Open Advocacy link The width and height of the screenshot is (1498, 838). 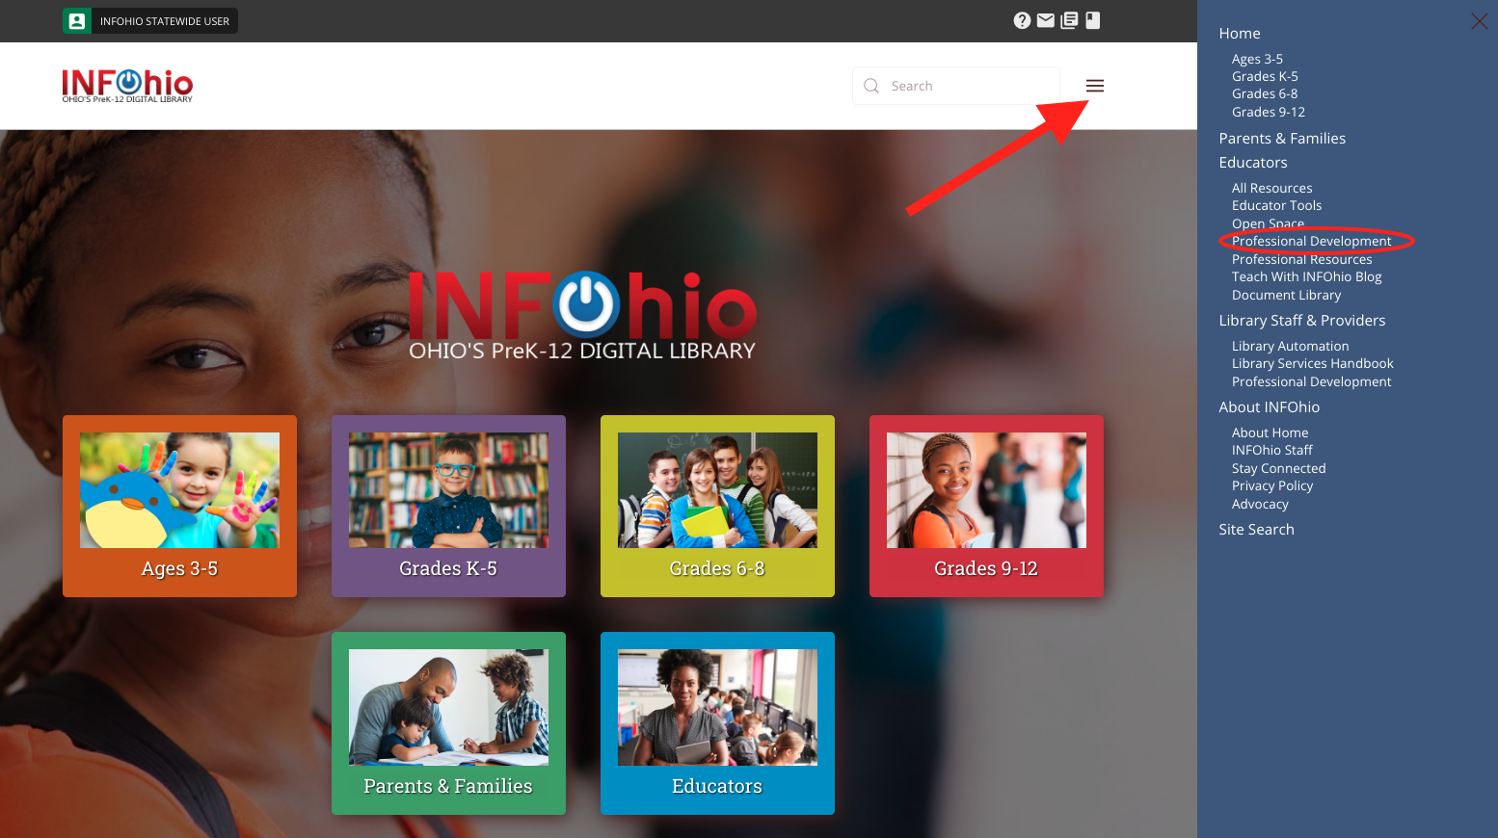[1260, 504]
